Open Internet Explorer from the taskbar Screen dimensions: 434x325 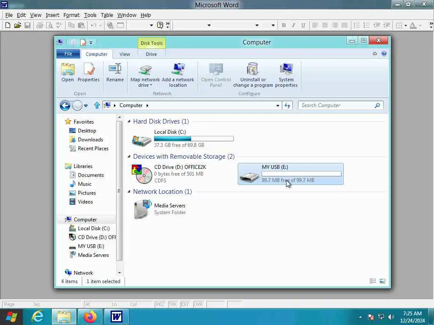click(x=38, y=317)
